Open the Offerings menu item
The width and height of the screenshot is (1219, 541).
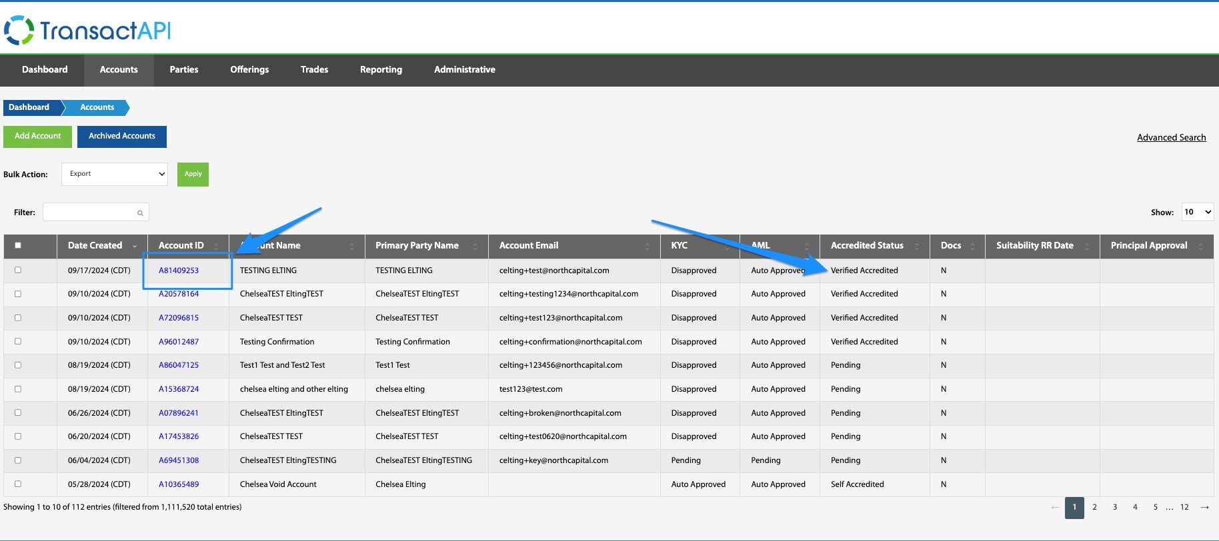point(249,69)
